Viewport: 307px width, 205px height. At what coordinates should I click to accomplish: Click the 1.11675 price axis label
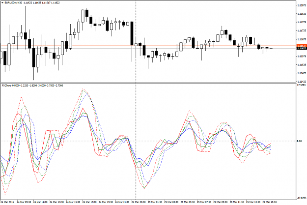302,39
